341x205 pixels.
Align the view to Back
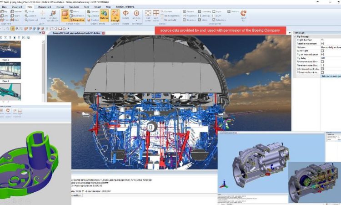click(x=15, y=20)
